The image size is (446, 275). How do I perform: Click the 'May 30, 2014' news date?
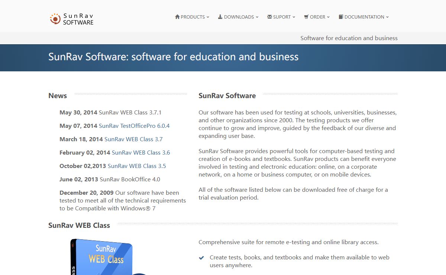[78, 112]
